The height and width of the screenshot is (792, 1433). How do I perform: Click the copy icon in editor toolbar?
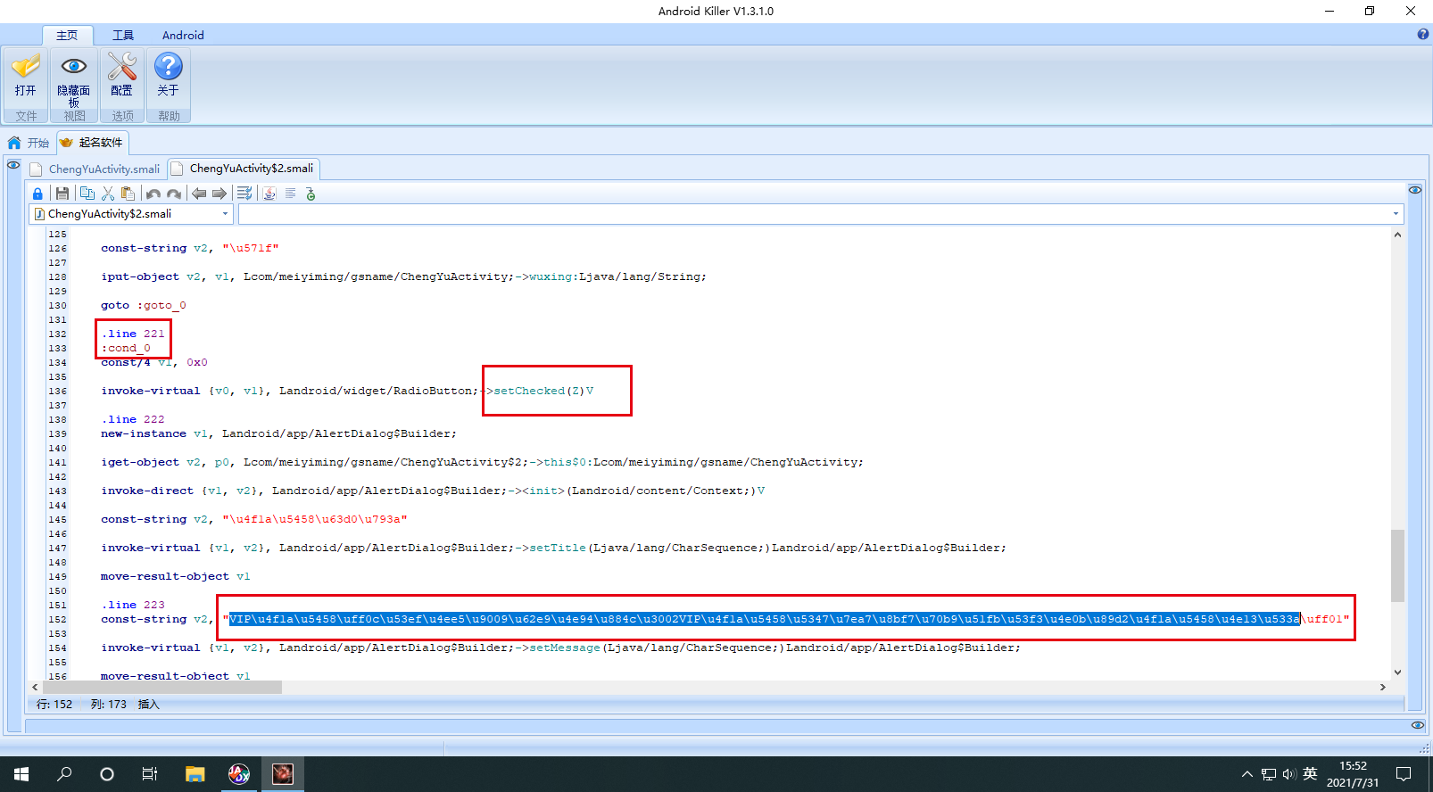[87, 194]
